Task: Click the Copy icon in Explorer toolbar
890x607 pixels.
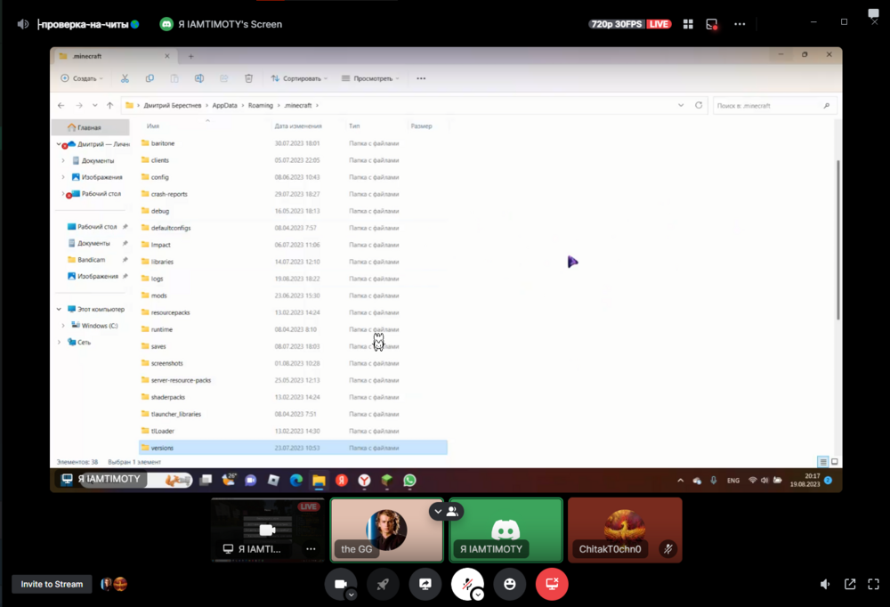Action: click(150, 78)
